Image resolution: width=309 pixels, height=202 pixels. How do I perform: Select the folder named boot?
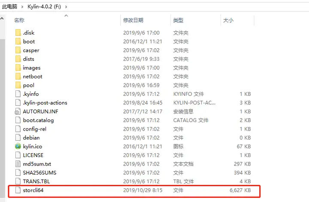click(29, 42)
